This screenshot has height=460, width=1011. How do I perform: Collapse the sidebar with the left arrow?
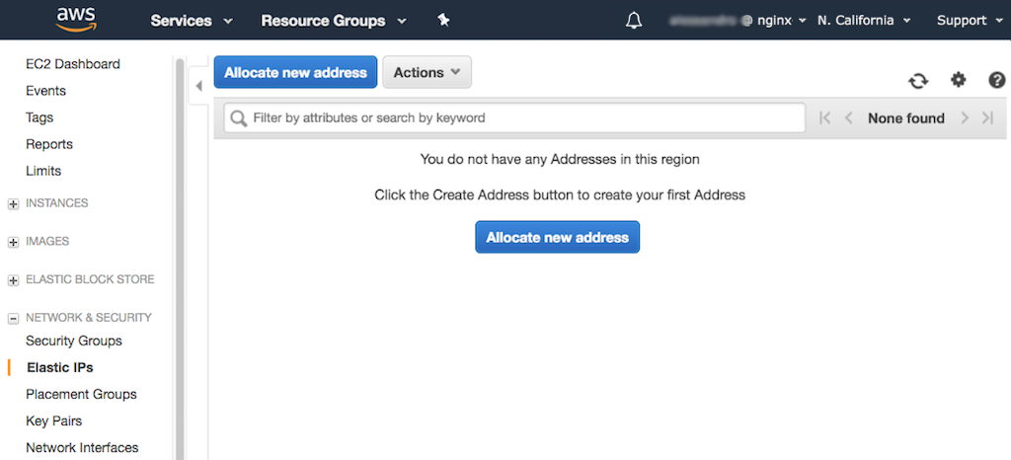[x=198, y=87]
